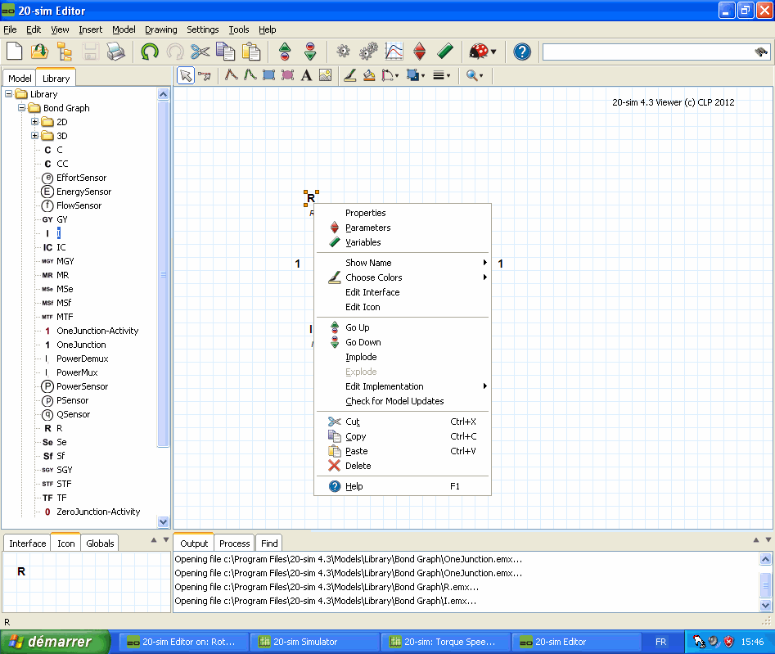
Task: Select EffortSensor in the library tree
Action: [x=81, y=178]
